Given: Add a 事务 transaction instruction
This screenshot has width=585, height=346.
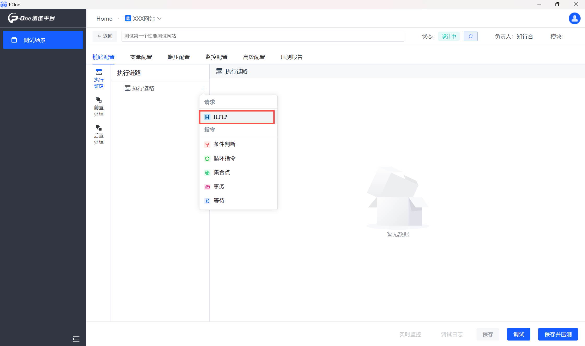Looking at the screenshot, I should click(x=219, y=186).
